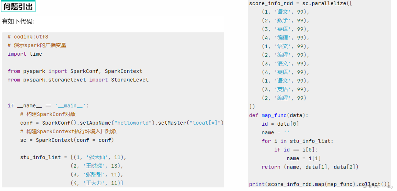This screenshot has width=397, height=191.
Task: Select the tuple row containing 王大力
Action: (x=97, y=183)
